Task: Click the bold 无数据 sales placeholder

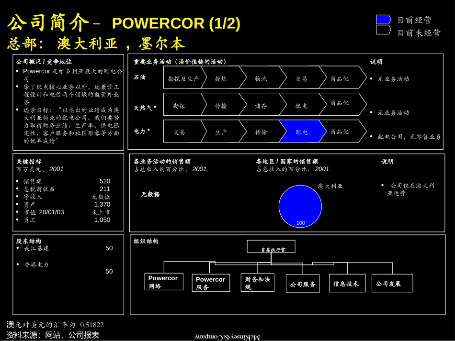Action: (150, 194)
